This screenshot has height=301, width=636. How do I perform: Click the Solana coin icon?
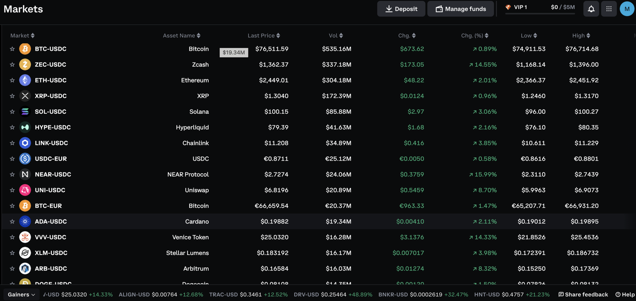(25, 111)
